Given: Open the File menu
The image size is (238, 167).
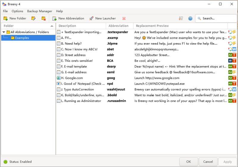Looking at the screenshot, I should click(x=5, y=11).
